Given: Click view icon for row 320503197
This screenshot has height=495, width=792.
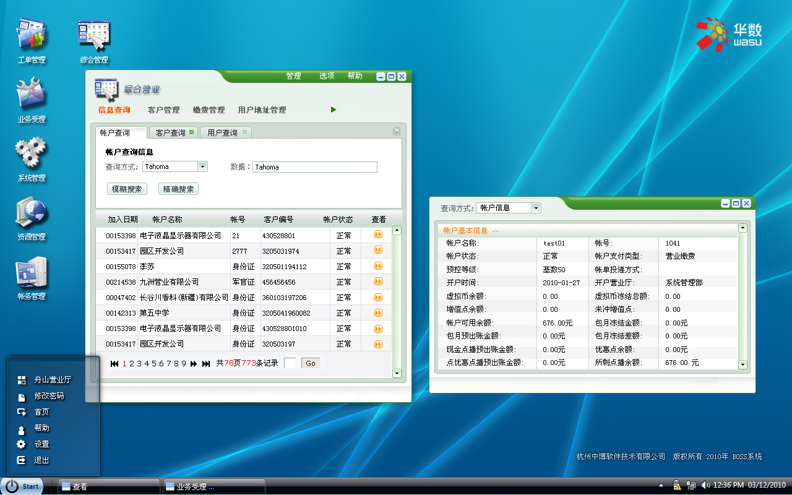Looking at the screenshot, I should coord(378,343).
